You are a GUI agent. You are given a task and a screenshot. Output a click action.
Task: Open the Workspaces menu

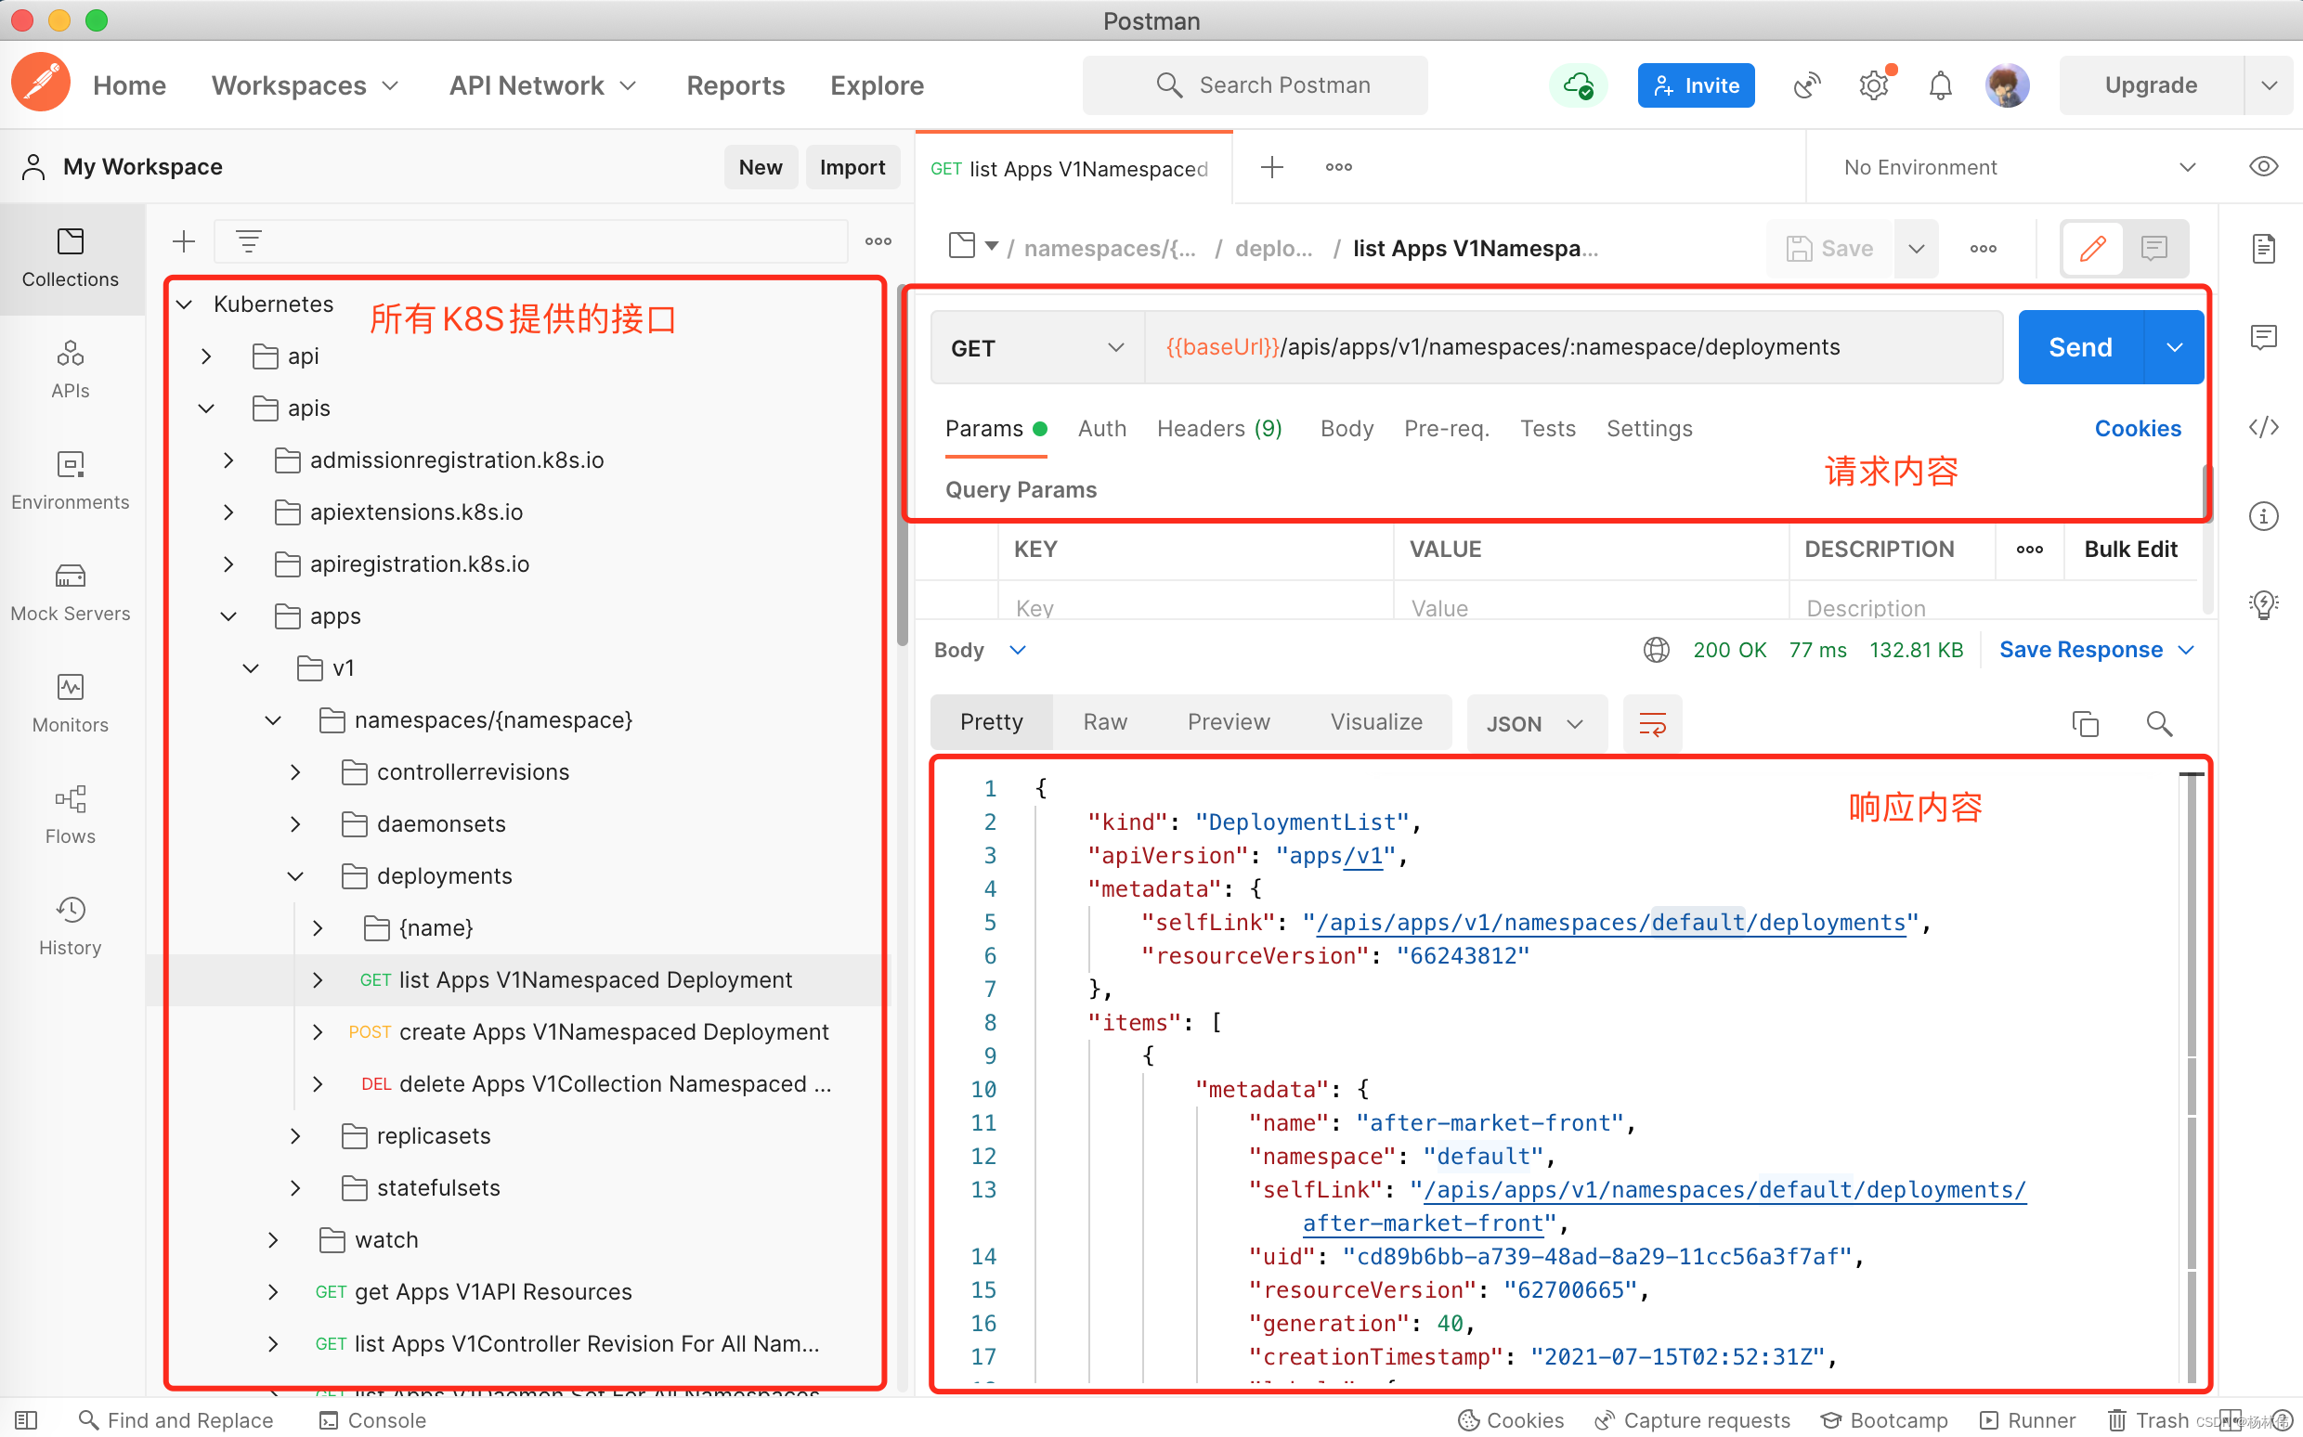(306, 85)
